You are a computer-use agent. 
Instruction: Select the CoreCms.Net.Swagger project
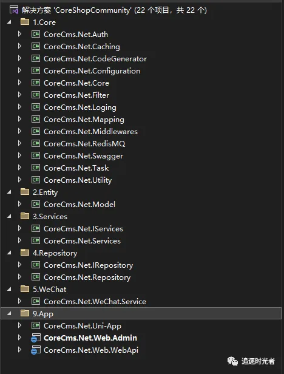coord(84,156)
